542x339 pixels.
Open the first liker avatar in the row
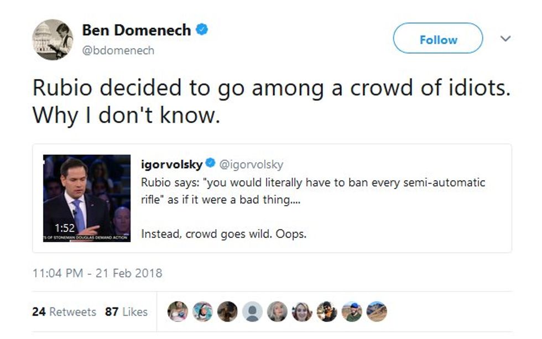pos(177,312)
